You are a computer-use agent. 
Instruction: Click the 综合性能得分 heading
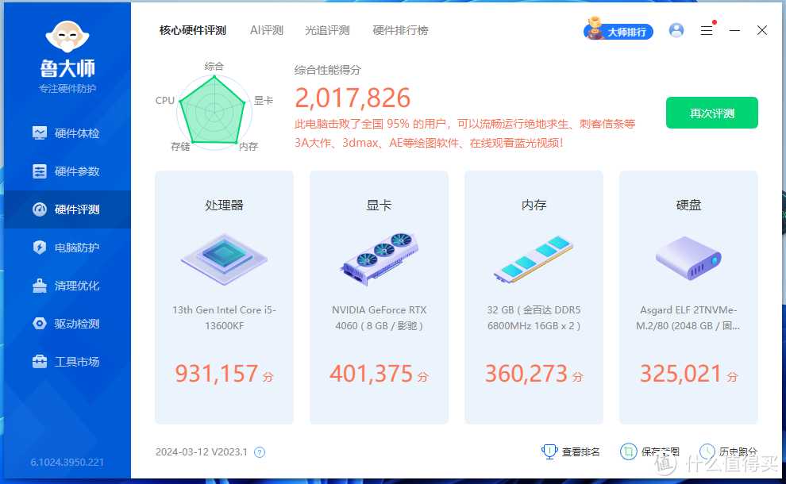tap(328, 70)
